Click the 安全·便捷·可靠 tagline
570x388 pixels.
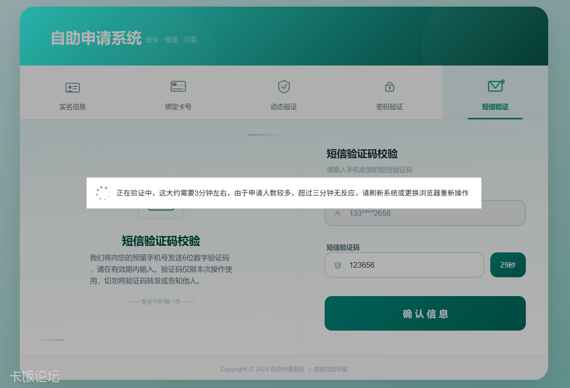coord(171,40)
